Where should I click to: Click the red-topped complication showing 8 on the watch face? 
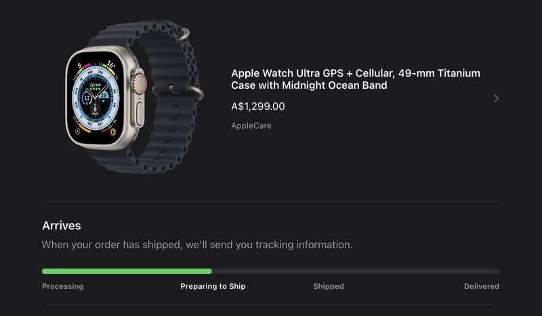tap(95, 106)
